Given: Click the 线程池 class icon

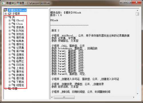Looking at the screenshot, I should tap(13, 85).
